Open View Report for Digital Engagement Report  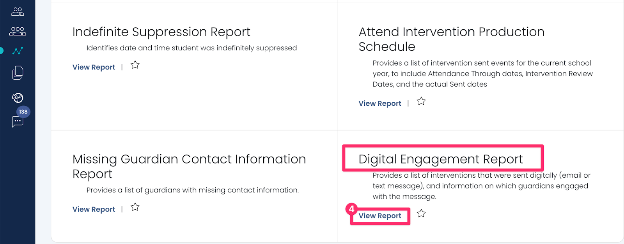(x=380, y=216)
